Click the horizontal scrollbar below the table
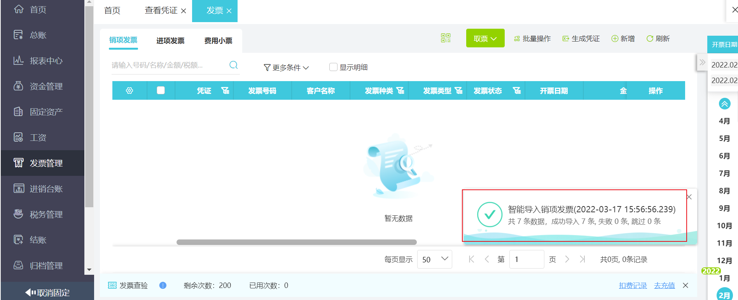This screenshot has height=300, width=738. (296, 242)
